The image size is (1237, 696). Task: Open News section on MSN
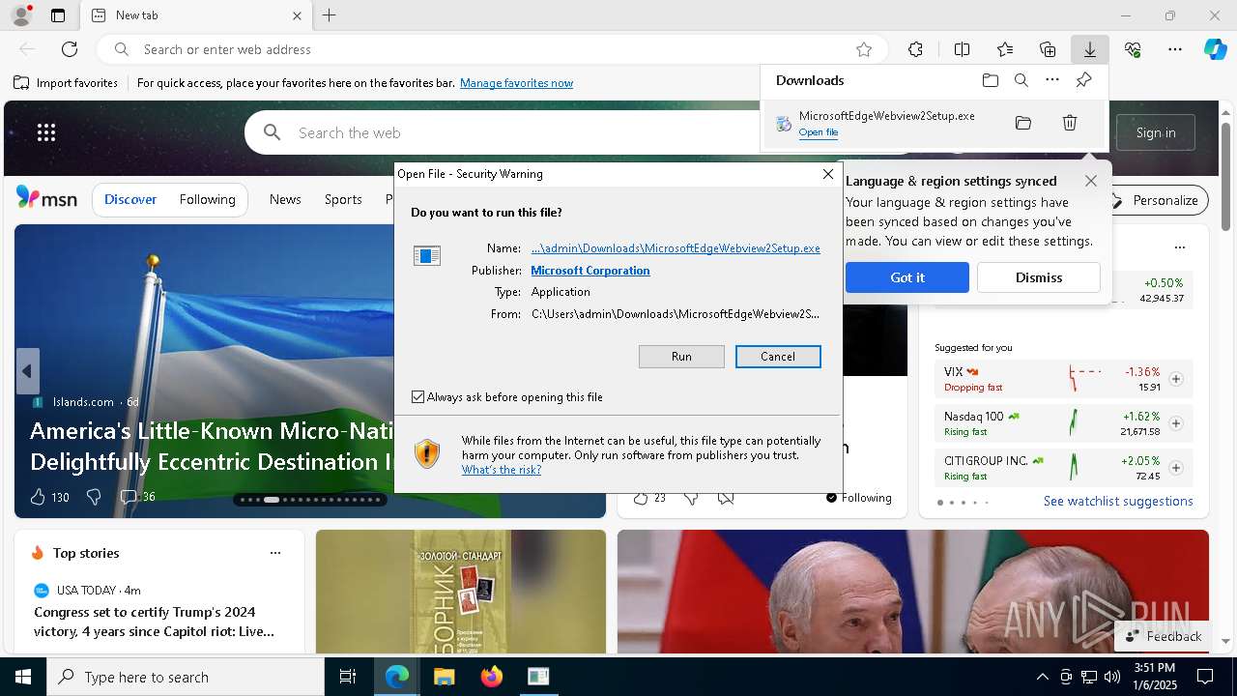click(x=285, y=199)
